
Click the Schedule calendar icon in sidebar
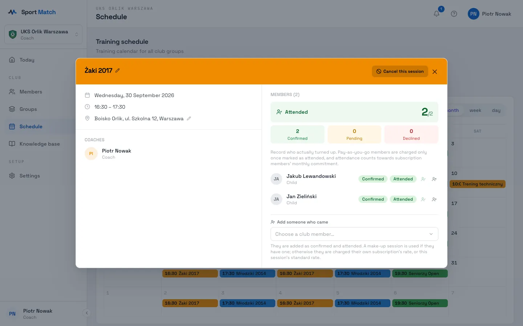pyautogui.click(x=12, y=126)
